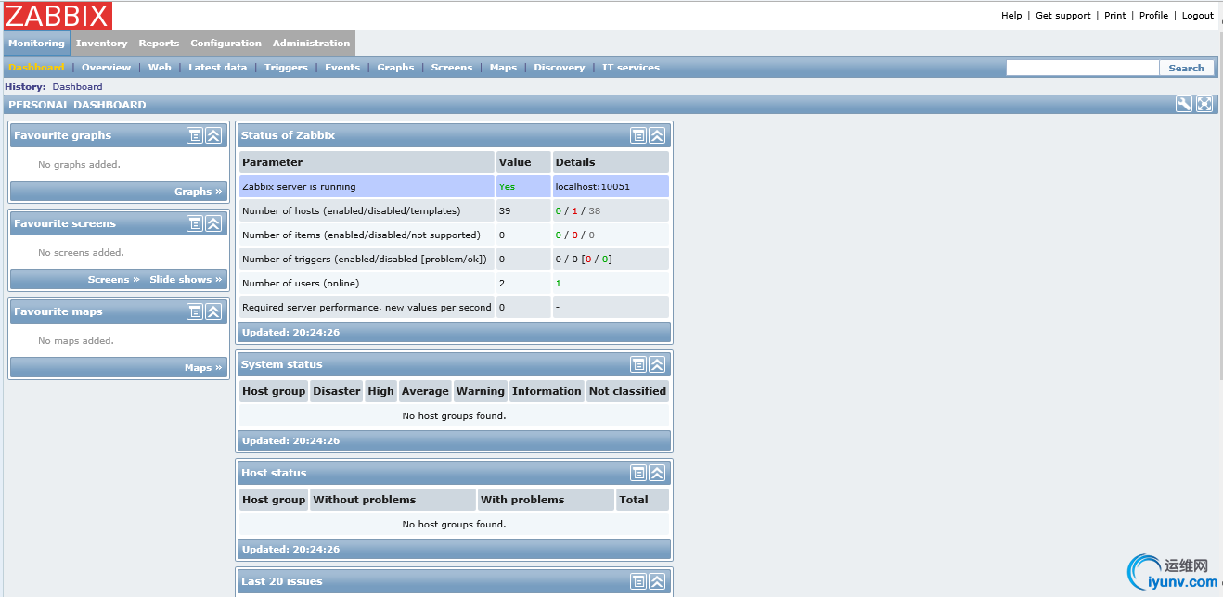Open Events submenu item

click(342, 67)
